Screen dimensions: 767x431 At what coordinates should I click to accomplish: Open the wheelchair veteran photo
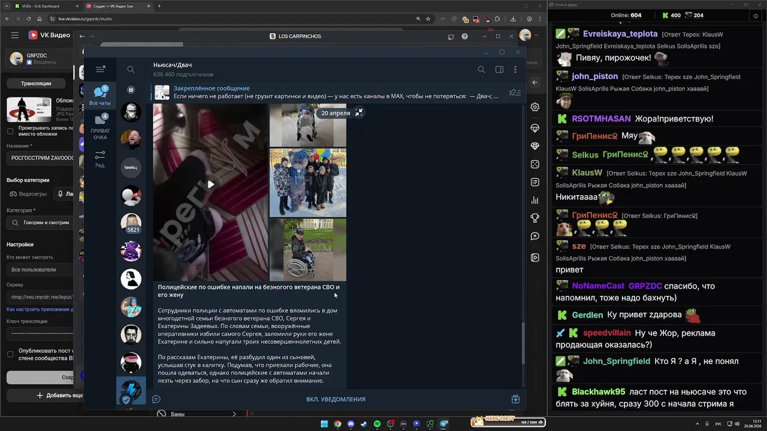coord(308,250)
